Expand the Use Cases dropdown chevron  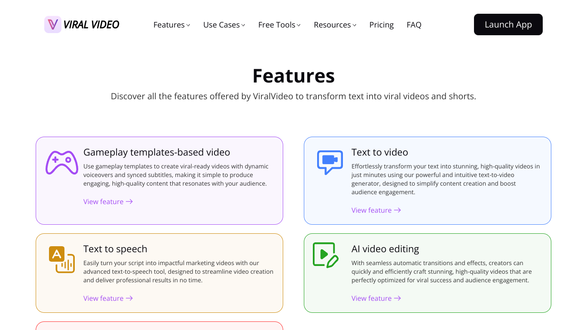(x=243, y=25)
